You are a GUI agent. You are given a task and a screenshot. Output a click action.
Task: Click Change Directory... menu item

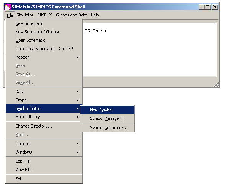point(44,126)
